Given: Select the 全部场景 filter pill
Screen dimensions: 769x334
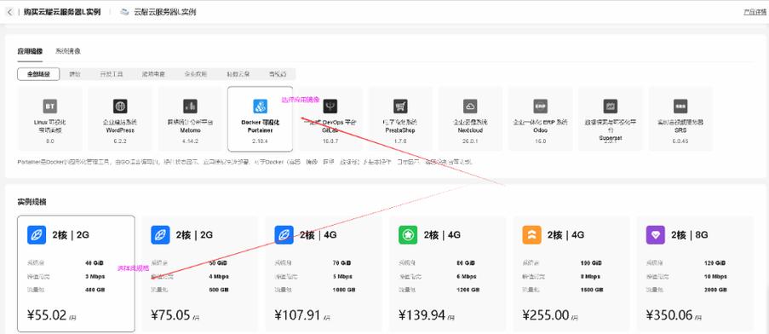Looking at the screenshot, I should click(38, 74).
